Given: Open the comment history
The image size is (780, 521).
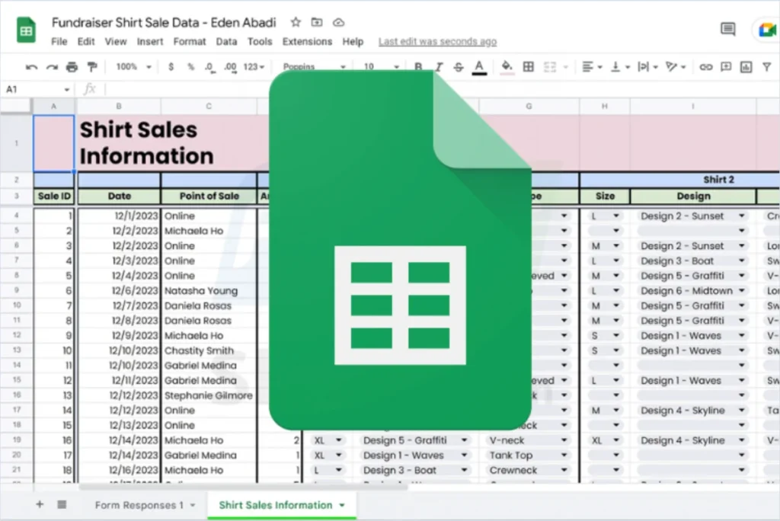Looking at the screenshot, I should click(x=727, y=29).
